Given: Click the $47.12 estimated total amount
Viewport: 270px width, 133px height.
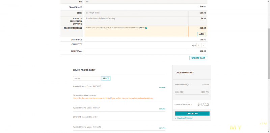Looking at the screenshot, I should [x=204, y=104].
